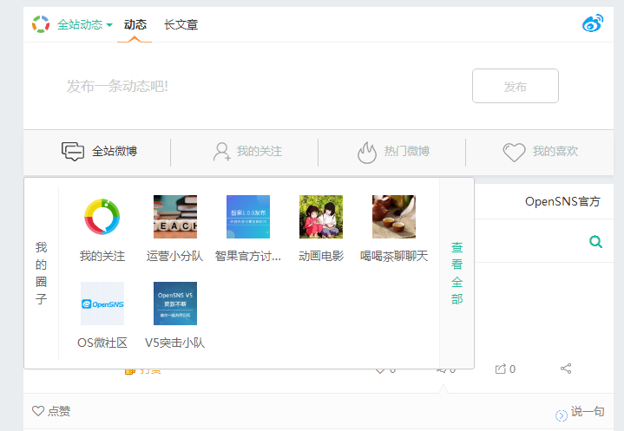Click the 智果官方讨... label
Screen dimensions: 624x431
[x=248, y=256]
